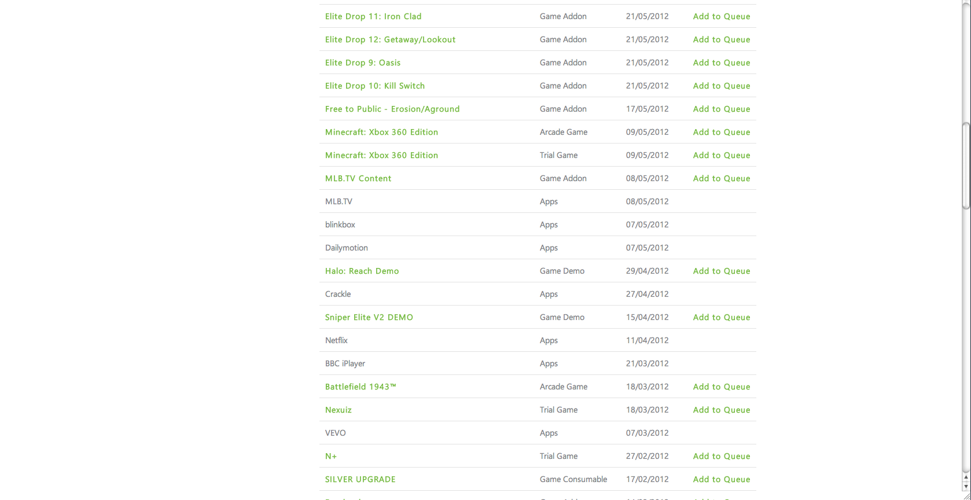Add Minecraft Arcade Game to queue
971x500 pixels.
point(722,132)
